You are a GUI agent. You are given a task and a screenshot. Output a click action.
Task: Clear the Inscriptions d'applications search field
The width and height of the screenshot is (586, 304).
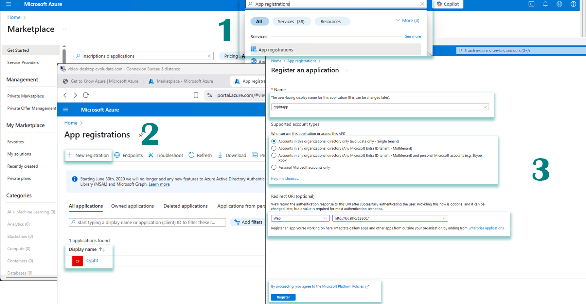coord(209,56)
